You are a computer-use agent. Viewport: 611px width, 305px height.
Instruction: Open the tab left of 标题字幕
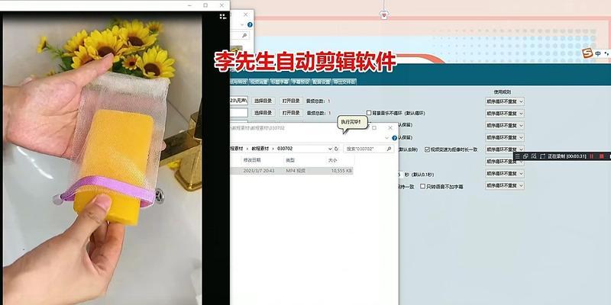pyautogui.click(x=259, y=82)
